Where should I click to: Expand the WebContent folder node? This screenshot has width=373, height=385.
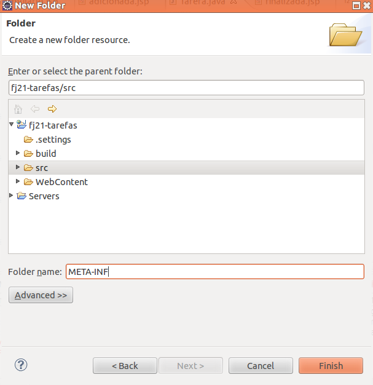click(18, 181)
